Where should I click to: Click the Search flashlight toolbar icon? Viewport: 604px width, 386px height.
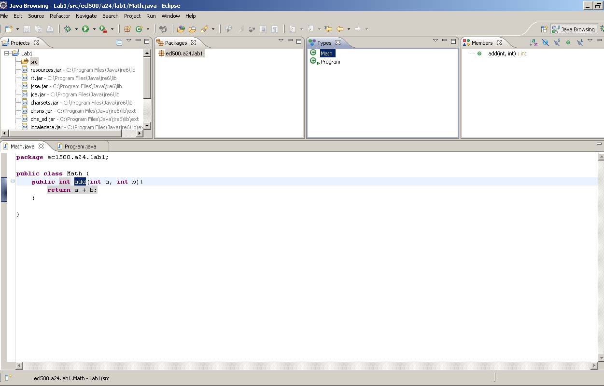pos(204,29)
